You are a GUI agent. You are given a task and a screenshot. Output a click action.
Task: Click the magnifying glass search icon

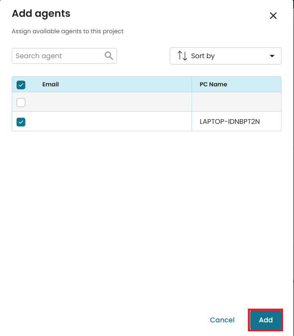tap(109, 56)
